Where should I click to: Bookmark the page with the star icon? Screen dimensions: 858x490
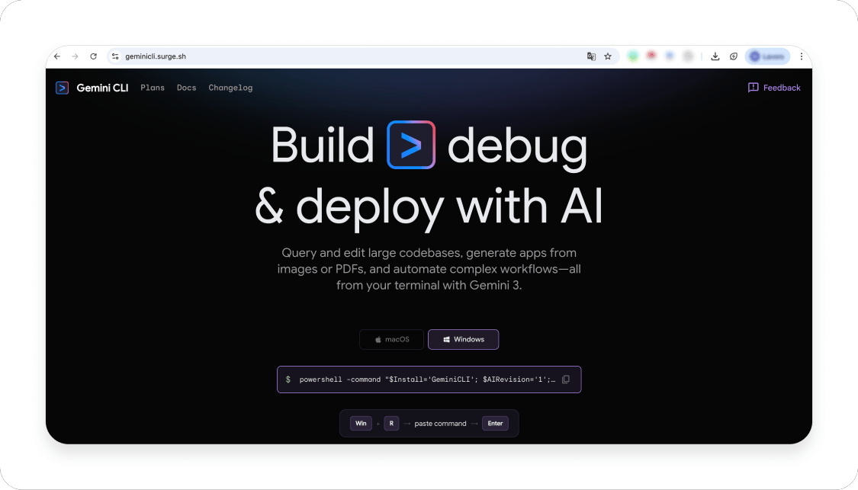coord(607,56)
